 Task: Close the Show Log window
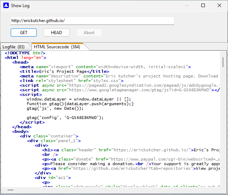point(219,6)
